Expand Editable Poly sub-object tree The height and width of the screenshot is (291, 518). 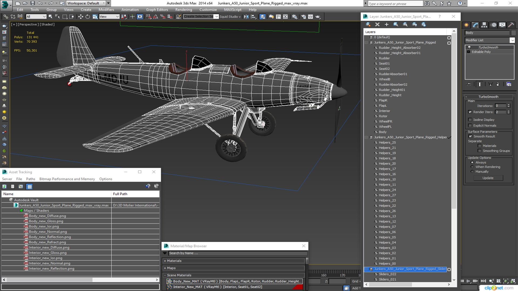(469, 52)
